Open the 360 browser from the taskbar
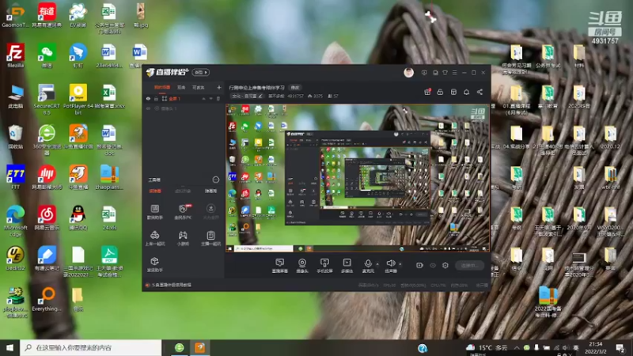The image size is (633, 356). (180, 347)
